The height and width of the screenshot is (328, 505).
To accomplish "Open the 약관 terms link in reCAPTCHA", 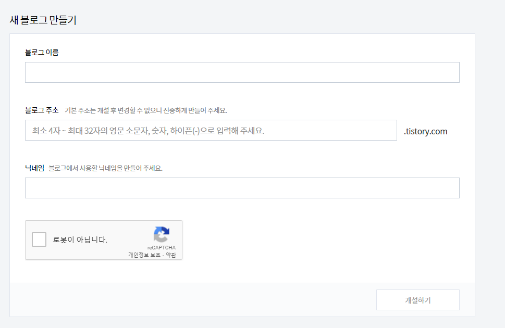I will [171, 255].
